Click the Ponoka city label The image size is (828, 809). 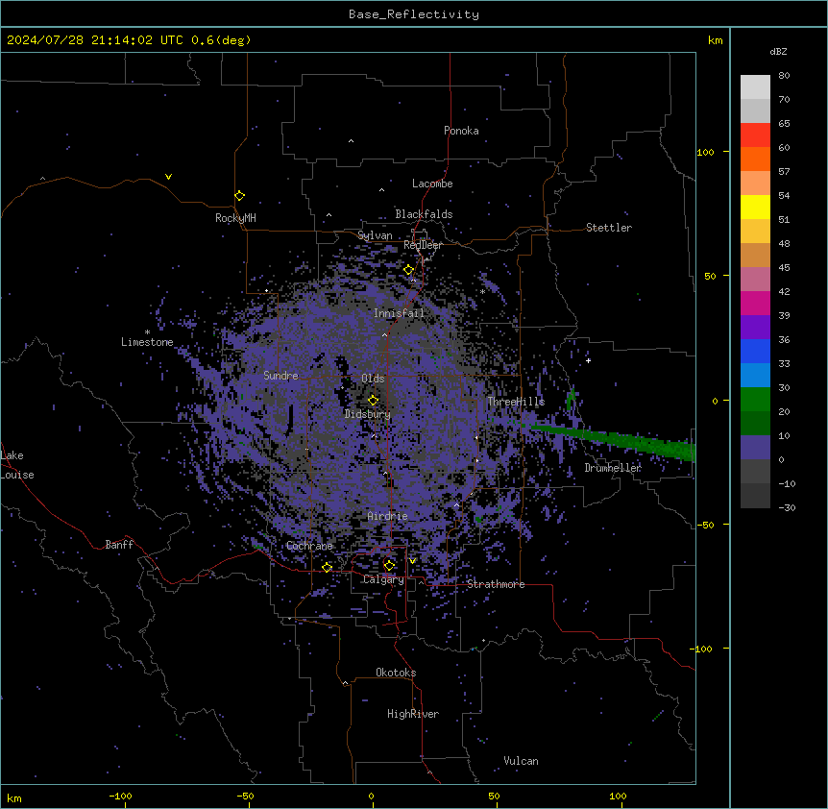[461, 131]
